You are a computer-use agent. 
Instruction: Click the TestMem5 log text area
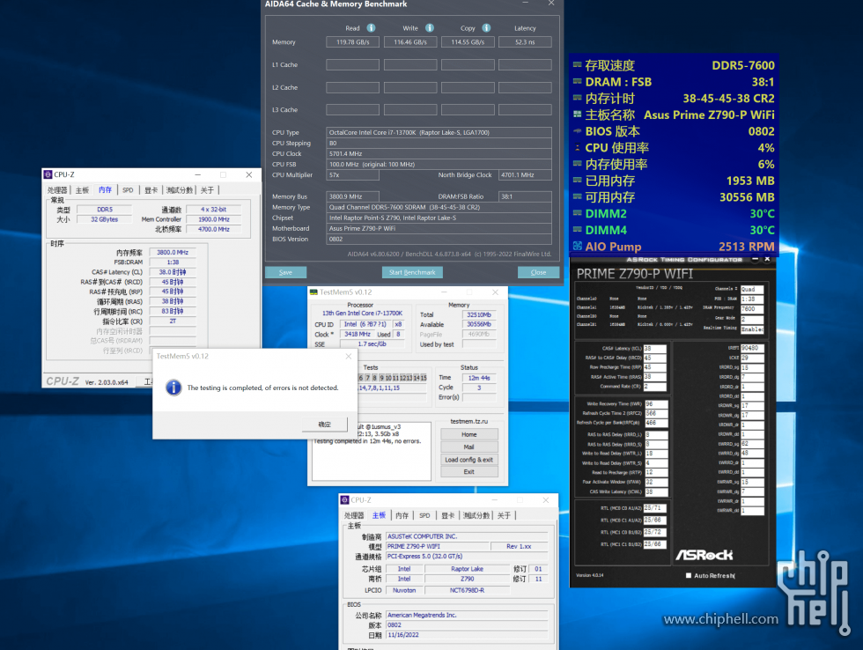pos(372,451)
